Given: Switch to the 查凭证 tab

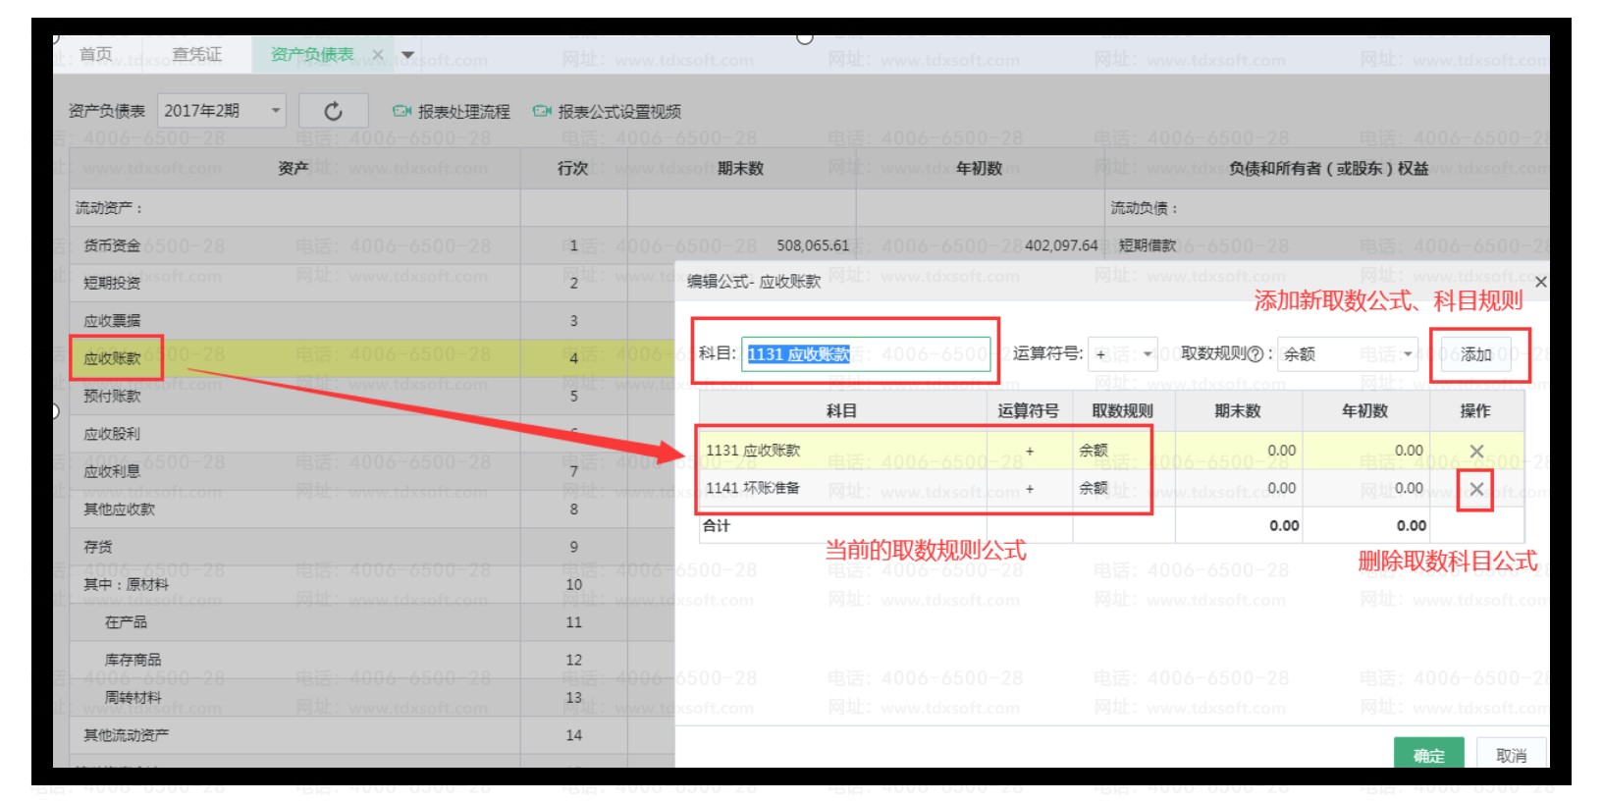Looking at the screenshot, I should point(196,55).
